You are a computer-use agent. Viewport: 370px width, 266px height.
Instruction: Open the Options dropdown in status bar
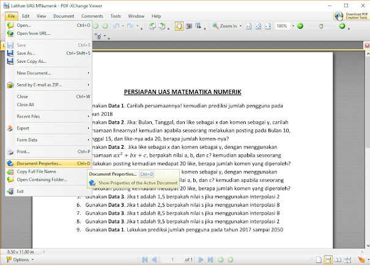[x=21, y=259]
